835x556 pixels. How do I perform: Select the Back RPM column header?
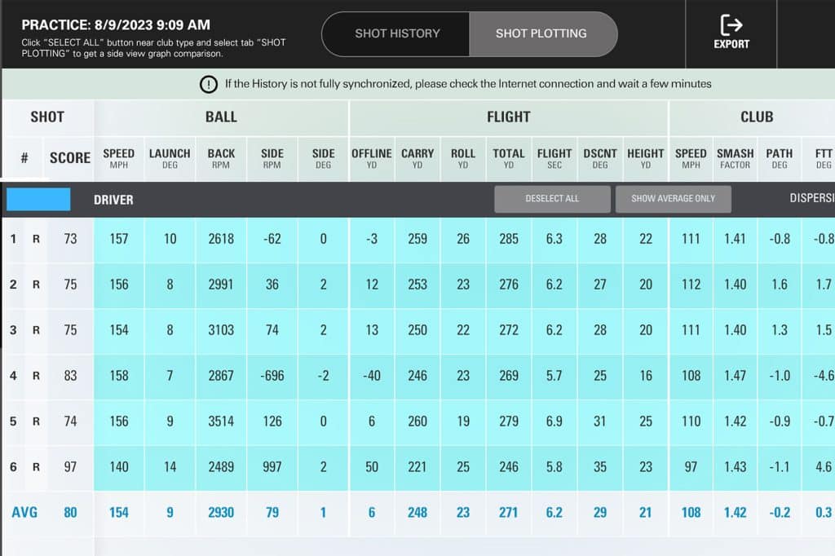(x=221, y=158)
